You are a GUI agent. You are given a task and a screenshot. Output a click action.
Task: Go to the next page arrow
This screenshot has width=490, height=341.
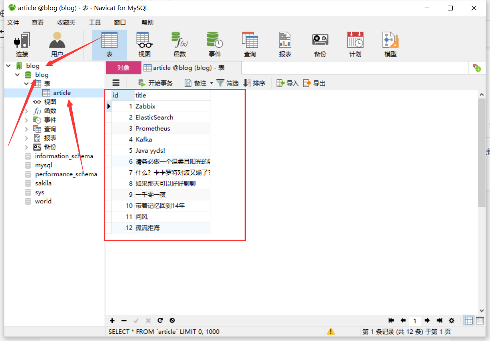[x=427, y=321]
